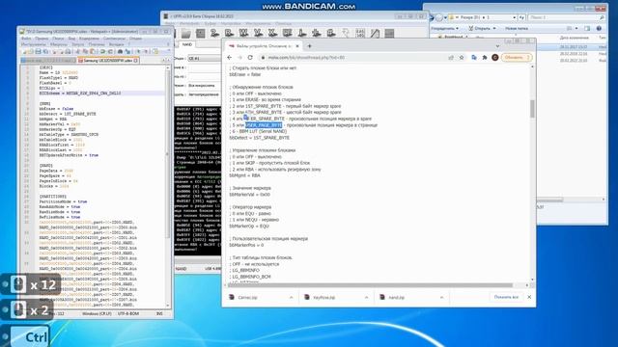The height and width of the screenshot is (347, 618).
Task: Click the browser page vertical scrollbar thumb
Action: coord(532,109)
